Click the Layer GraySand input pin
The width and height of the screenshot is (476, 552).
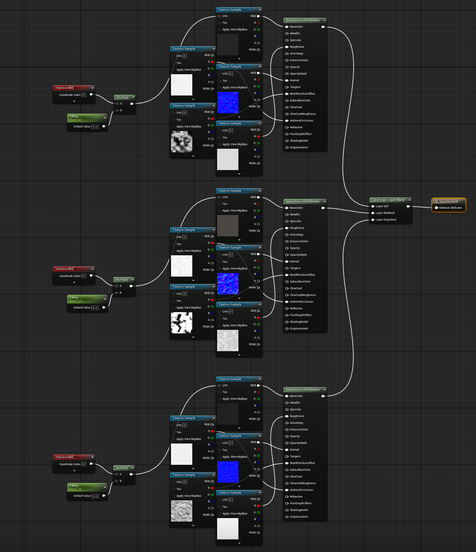coord(373,220)
